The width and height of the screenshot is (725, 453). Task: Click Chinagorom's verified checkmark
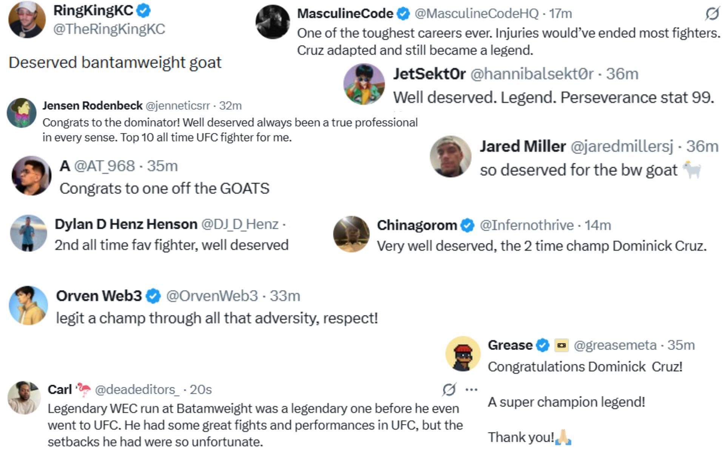[x=467, y=225]
